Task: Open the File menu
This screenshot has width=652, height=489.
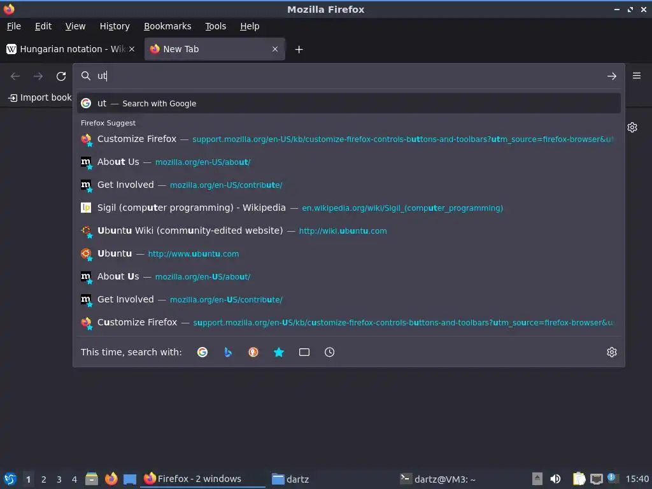Action: (14, 26)
